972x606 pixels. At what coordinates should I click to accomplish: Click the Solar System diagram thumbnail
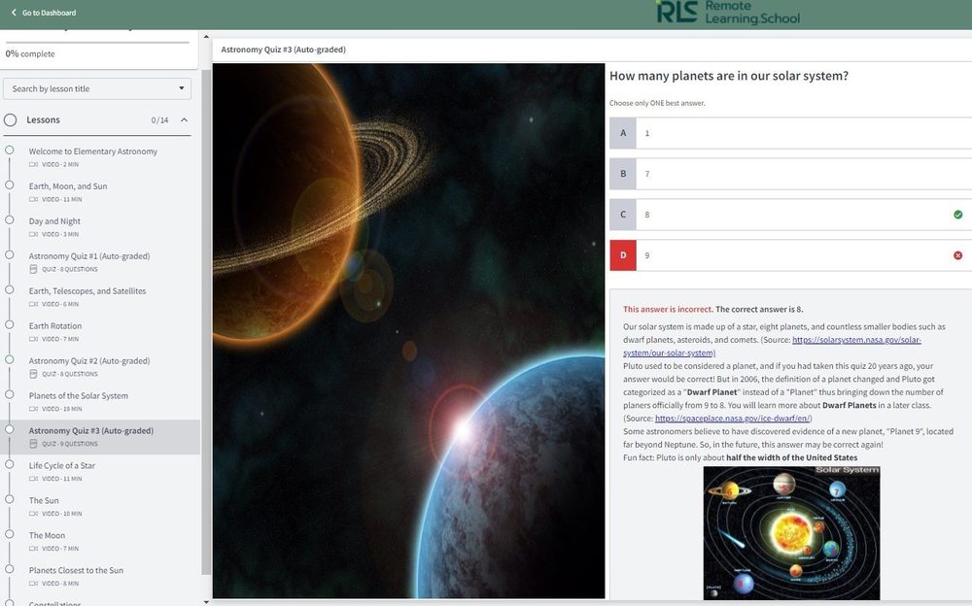[x=791, y=533]
